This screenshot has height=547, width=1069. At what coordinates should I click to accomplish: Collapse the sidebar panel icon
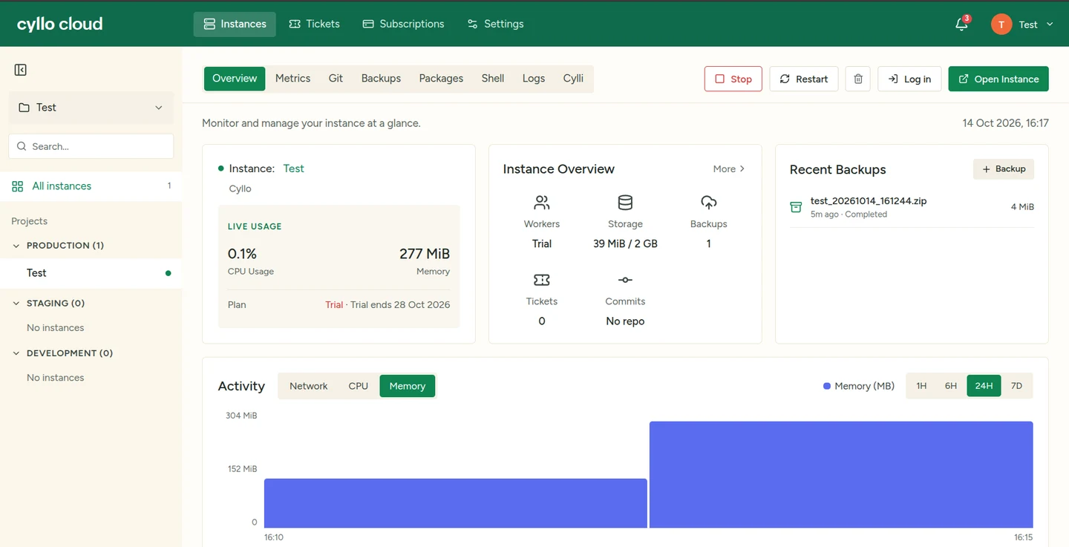21,70
